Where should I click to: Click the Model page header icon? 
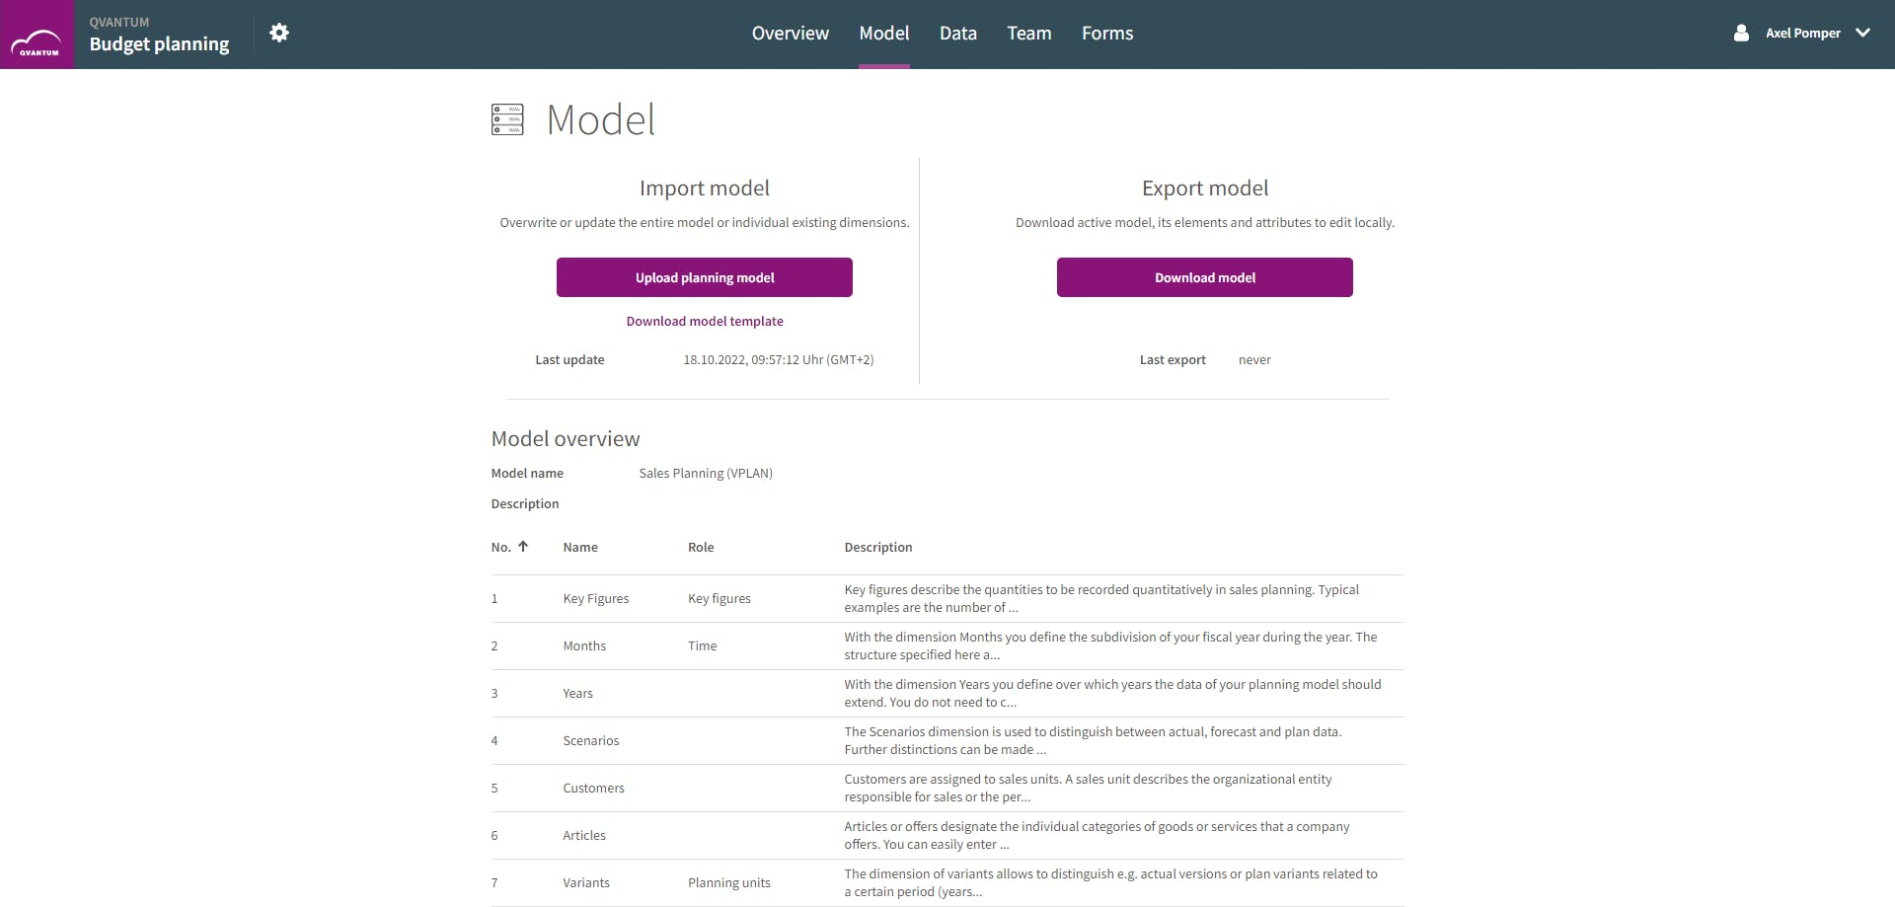tap(507, 119)
